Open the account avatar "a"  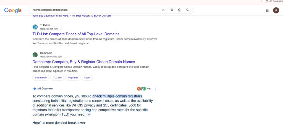pyautogui.click(x=276, y=10)
